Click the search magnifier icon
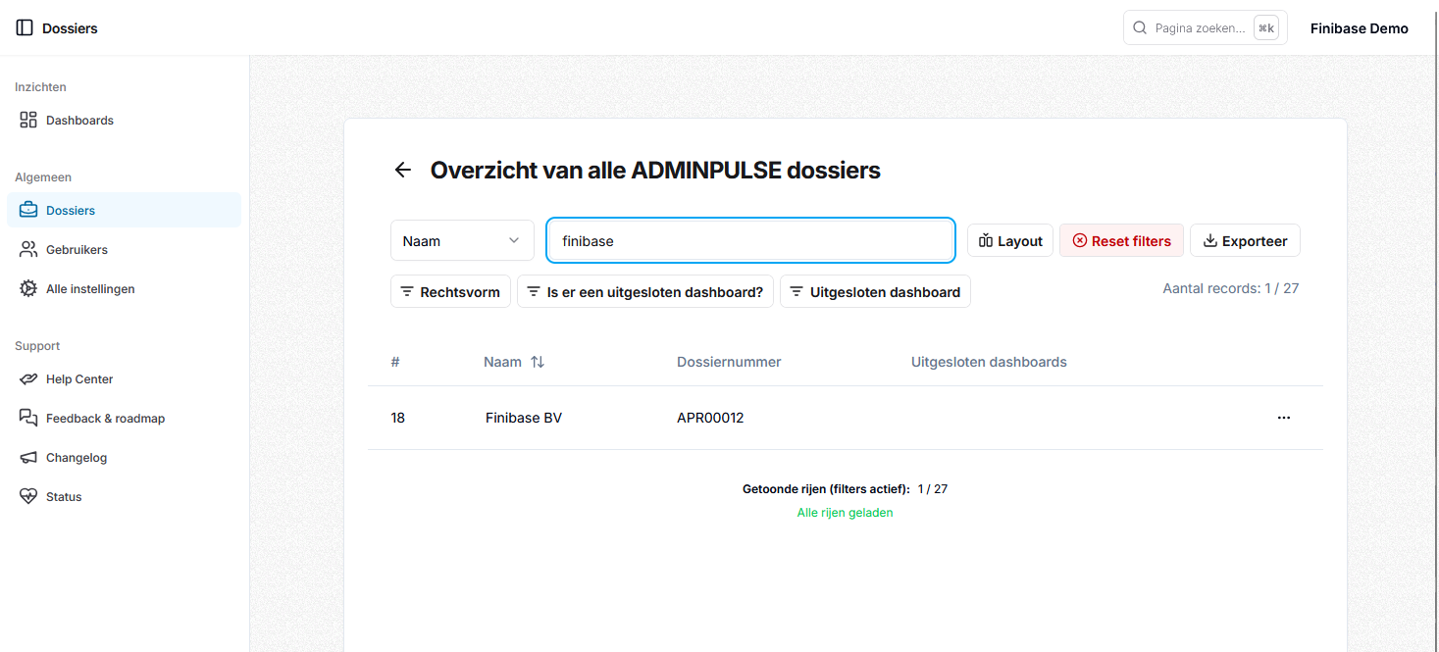1439x652 pixels. pos(1140,27)
